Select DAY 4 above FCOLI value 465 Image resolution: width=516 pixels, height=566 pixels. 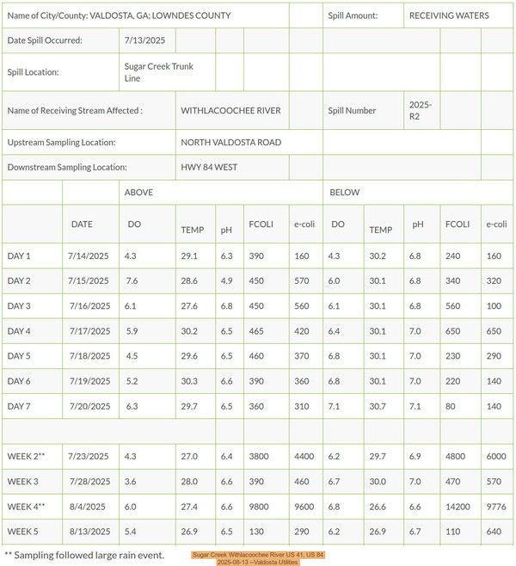[x=256, y=331]
